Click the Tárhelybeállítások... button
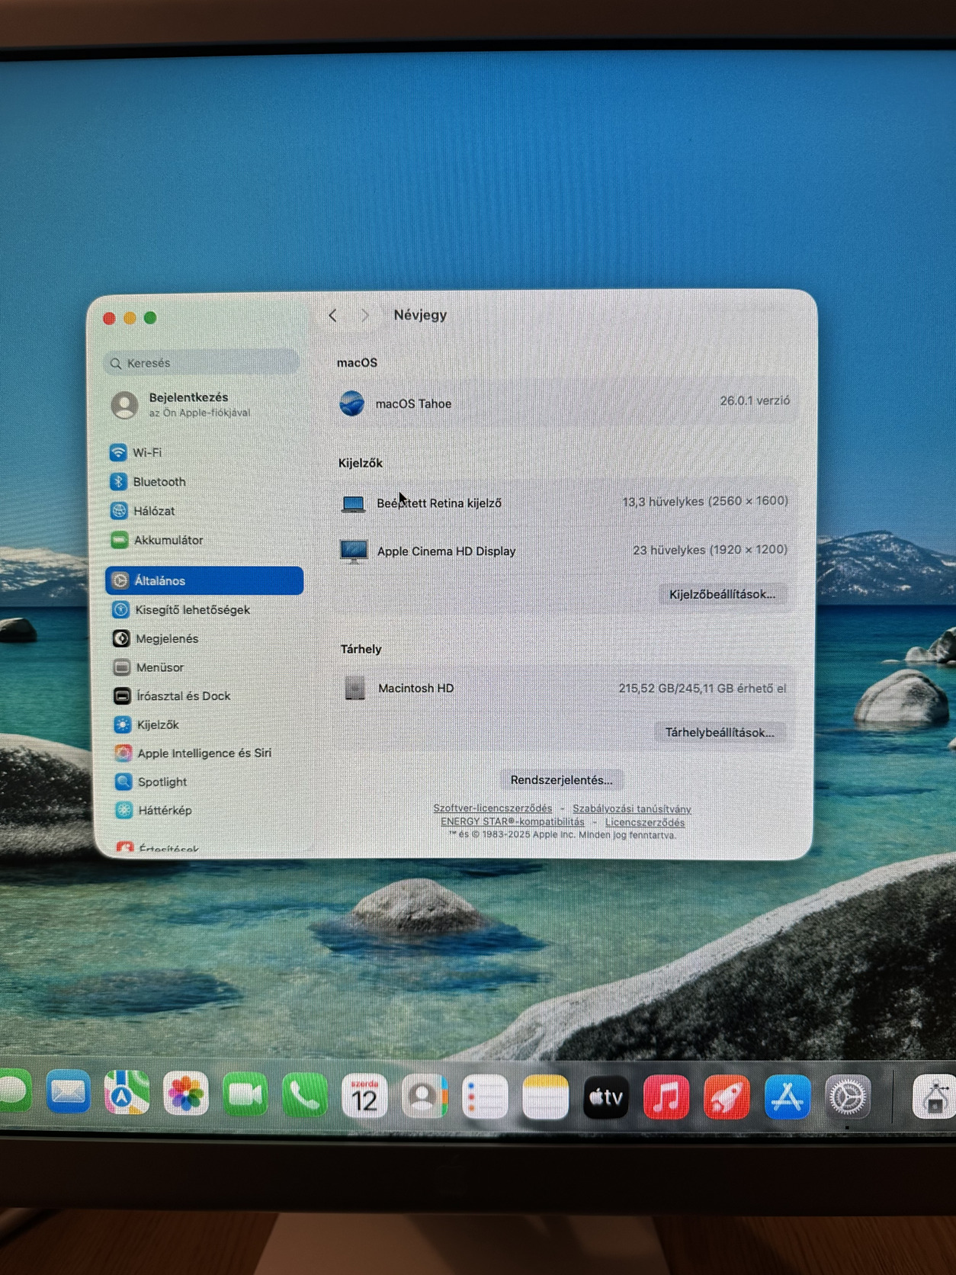Screen dimensions: 956x1275 pos(720,732)
